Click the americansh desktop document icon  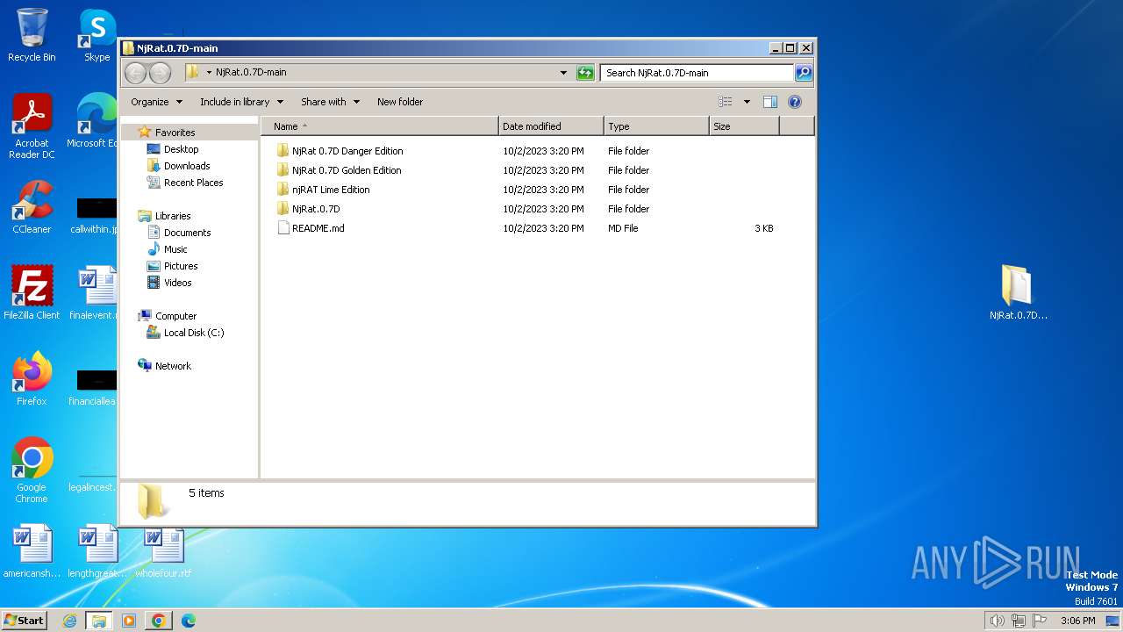click(32, 551)
